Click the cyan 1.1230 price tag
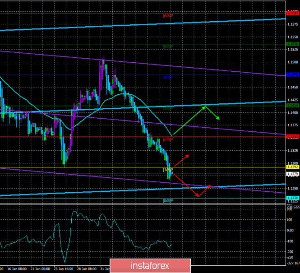300x273 pixels. [x=292, y=198]
